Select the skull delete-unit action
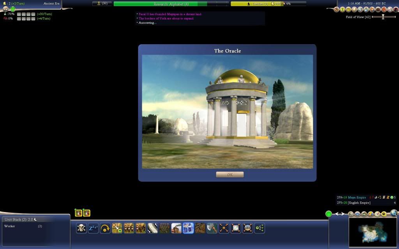 click(81, 228)
